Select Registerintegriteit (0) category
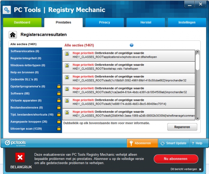 point(35,58)
